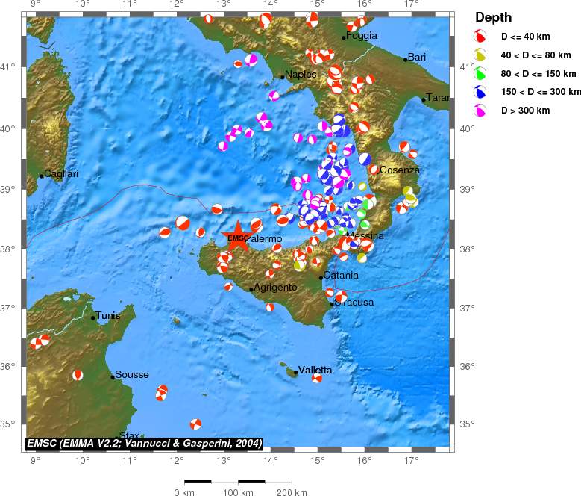Click the Foggia city label

coord(363,35)
